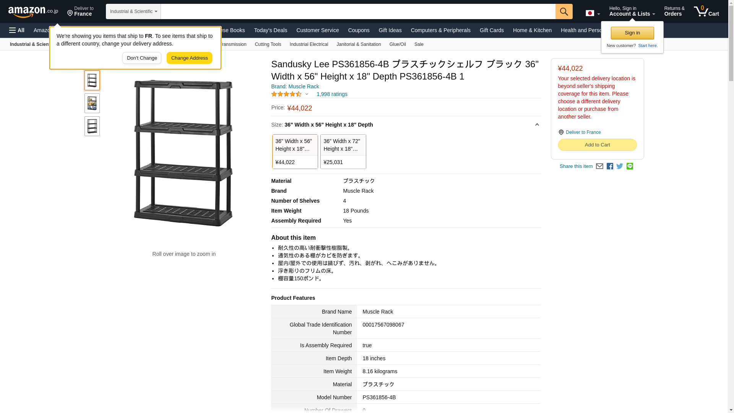Click the Add to Cart button
This screenshot has height=413, width=734.
tap(597, 145)
